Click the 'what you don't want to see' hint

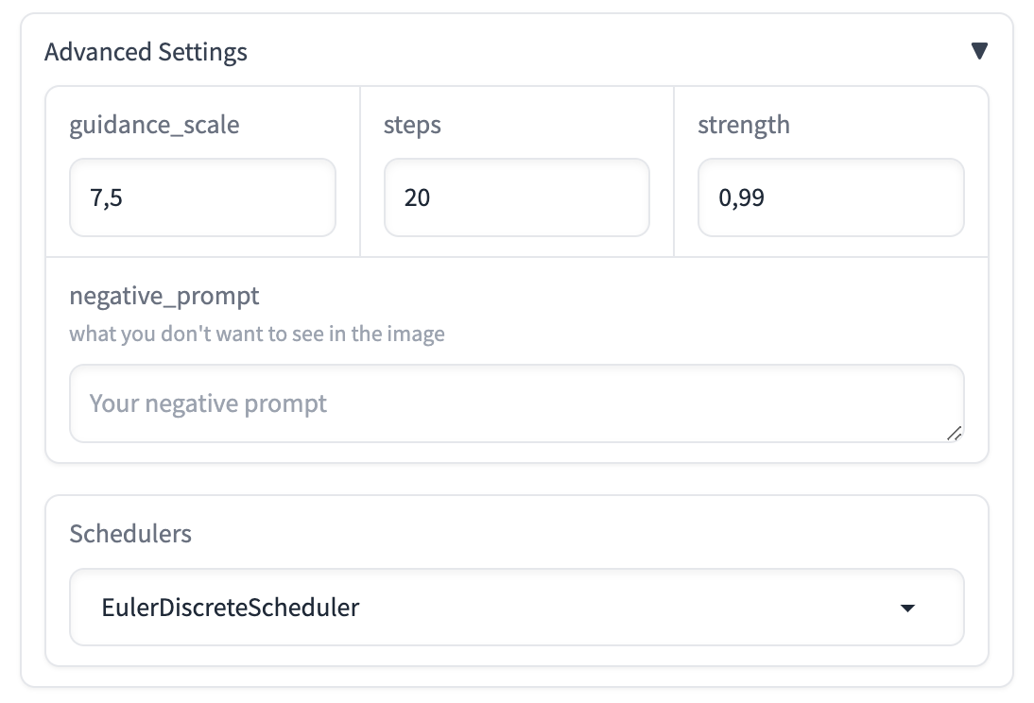(257, 334)
